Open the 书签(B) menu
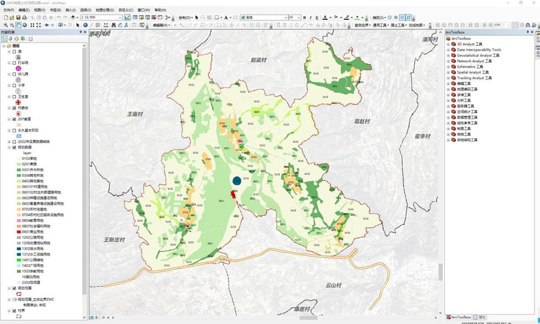The height and width of the screenshot is (324, 540). [x=55, y=10]
